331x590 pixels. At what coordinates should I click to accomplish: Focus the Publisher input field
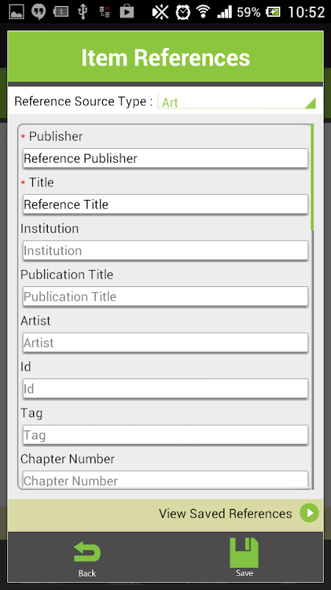pos(165,159)
